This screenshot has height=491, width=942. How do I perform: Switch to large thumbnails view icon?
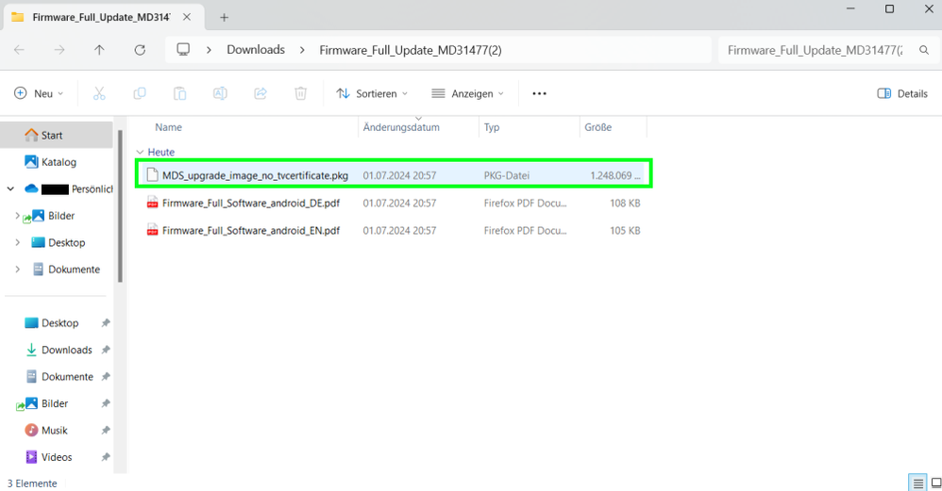pyautogui.click(x=934, y=483)
